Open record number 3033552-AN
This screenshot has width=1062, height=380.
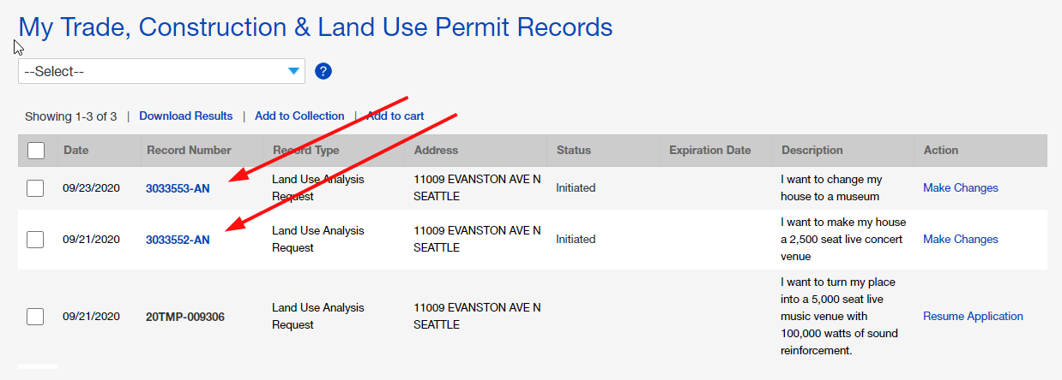pos(178,240)
